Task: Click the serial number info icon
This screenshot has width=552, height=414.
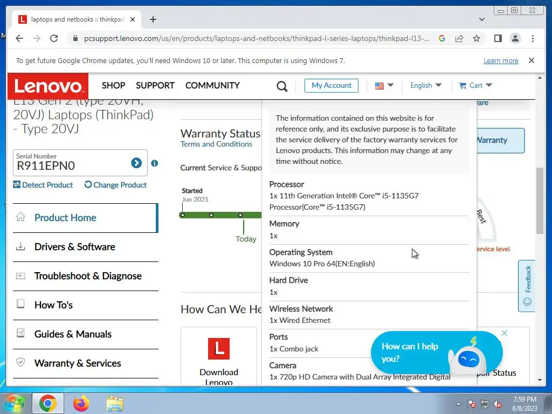Action: coord(154,163)
